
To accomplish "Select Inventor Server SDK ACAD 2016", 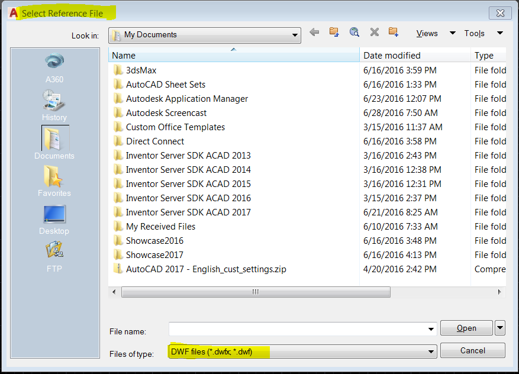I will (x=182, y=198).
